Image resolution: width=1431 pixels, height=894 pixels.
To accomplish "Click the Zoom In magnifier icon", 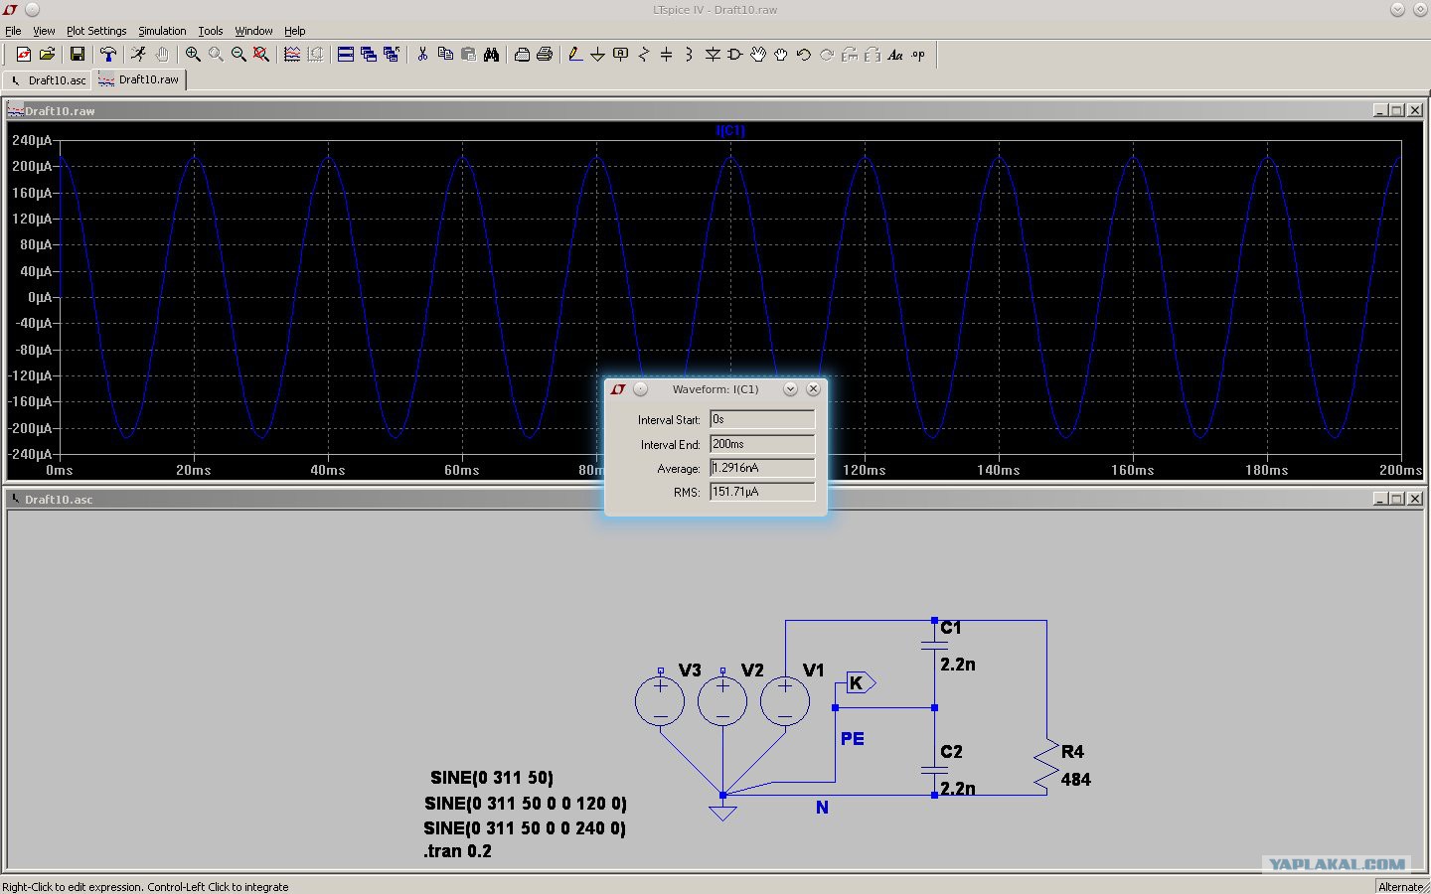I will pos(193,55).
